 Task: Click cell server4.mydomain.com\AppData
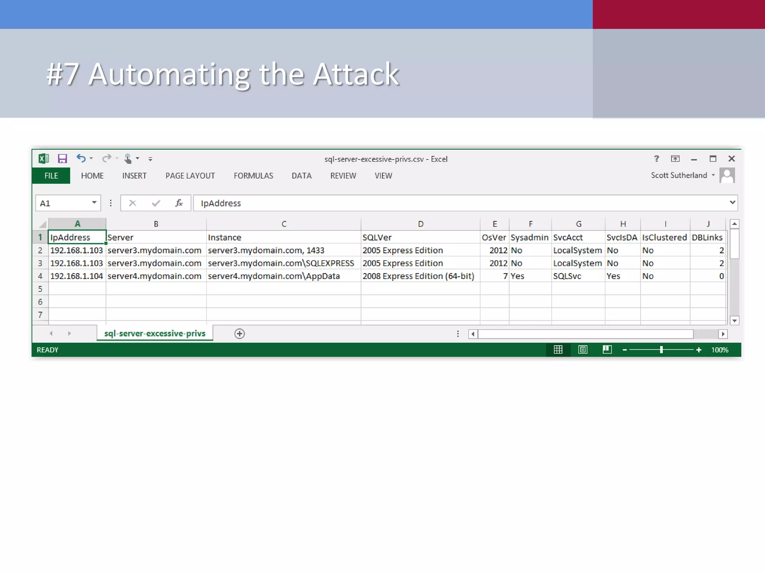tap(284, 276)
